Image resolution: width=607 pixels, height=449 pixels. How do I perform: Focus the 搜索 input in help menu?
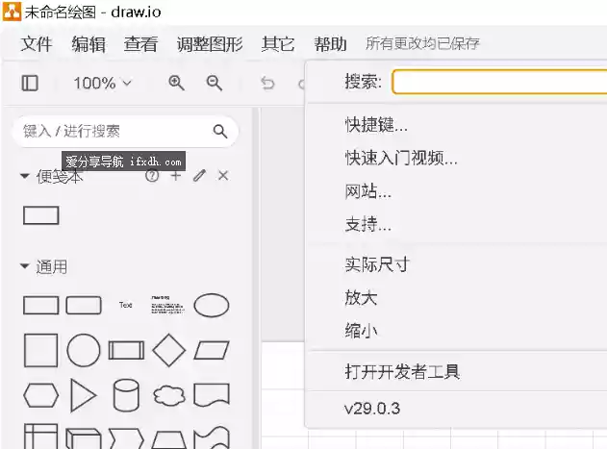[x=499, y=82]
